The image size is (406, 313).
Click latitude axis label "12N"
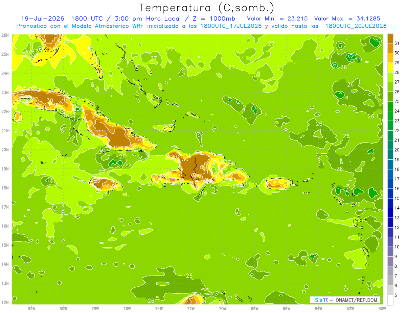pyautogui.click(x=5, y=302)
